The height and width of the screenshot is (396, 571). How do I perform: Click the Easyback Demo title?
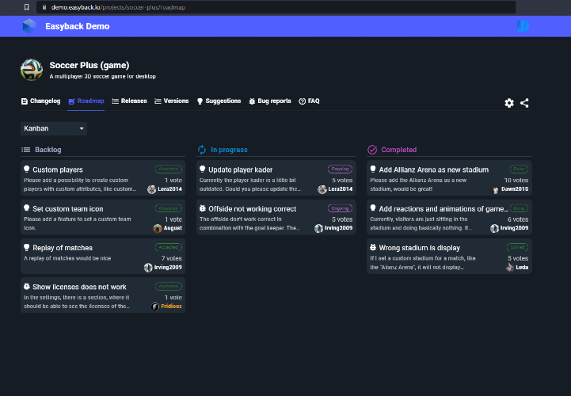pyautogui.click(x=77, y=26)
